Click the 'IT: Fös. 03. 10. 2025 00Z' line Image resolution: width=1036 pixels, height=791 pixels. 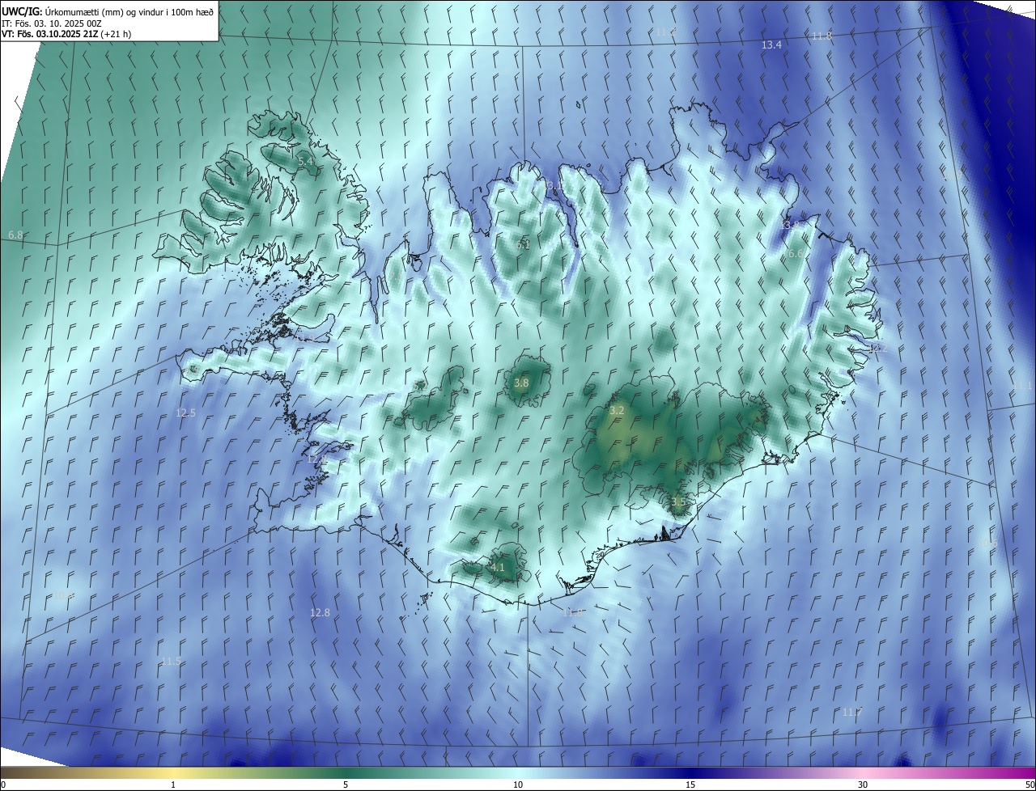tap(50, 23)
